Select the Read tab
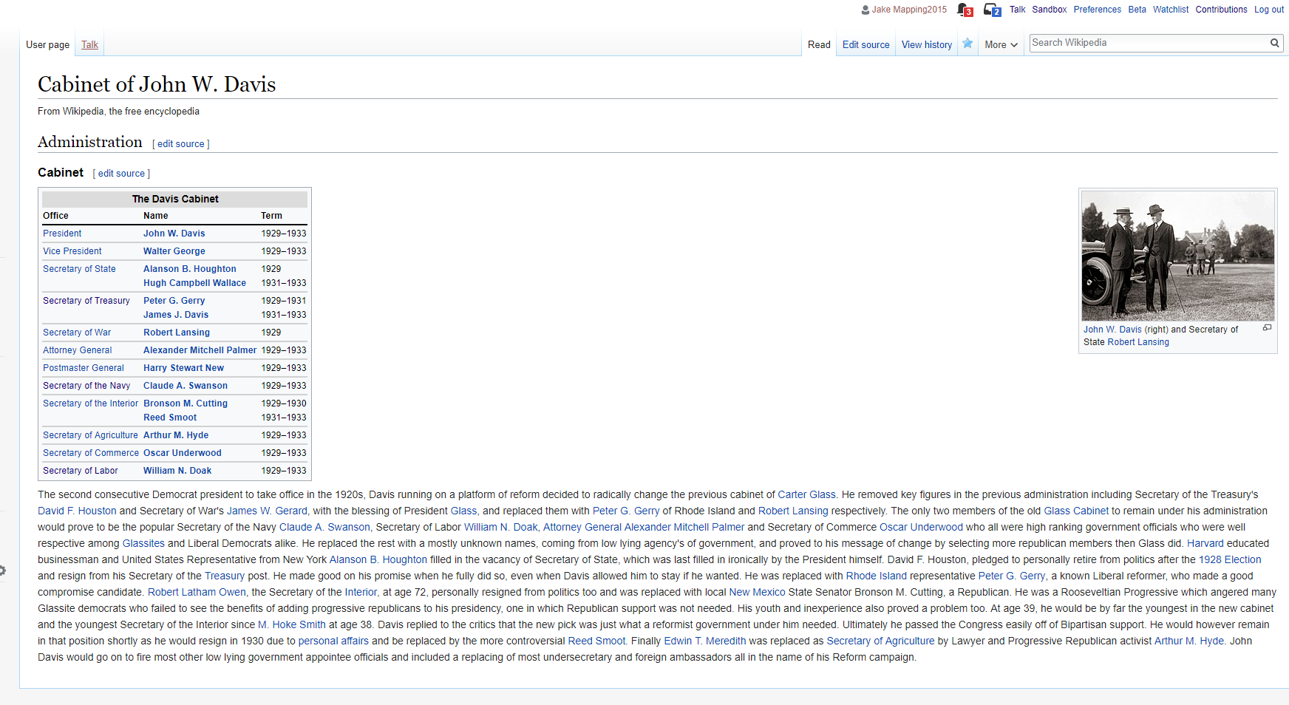 (819, 45)
